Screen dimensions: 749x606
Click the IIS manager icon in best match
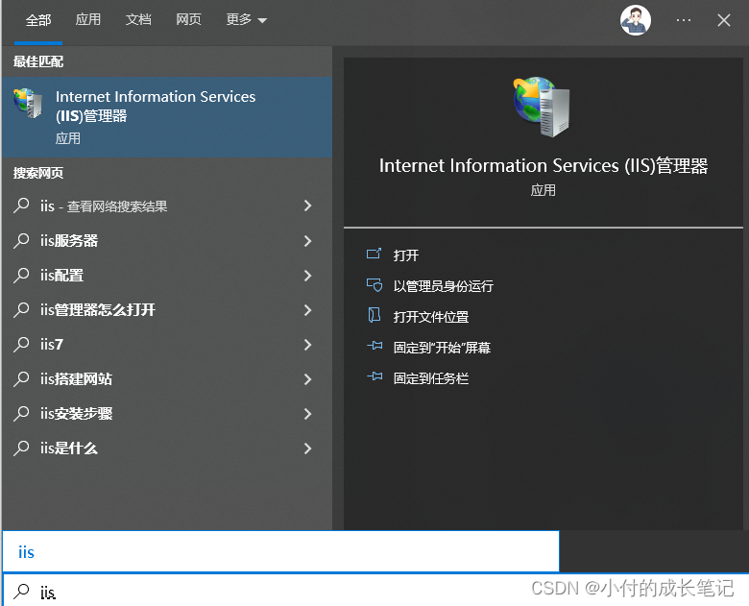[28, 103]
